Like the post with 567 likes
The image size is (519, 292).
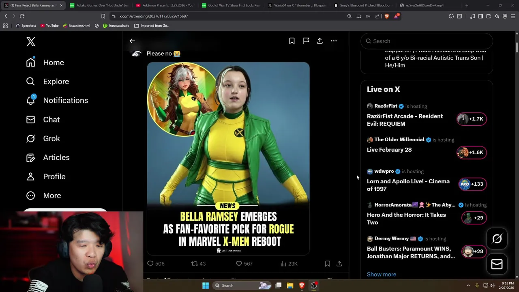click(x=244, y=264)
